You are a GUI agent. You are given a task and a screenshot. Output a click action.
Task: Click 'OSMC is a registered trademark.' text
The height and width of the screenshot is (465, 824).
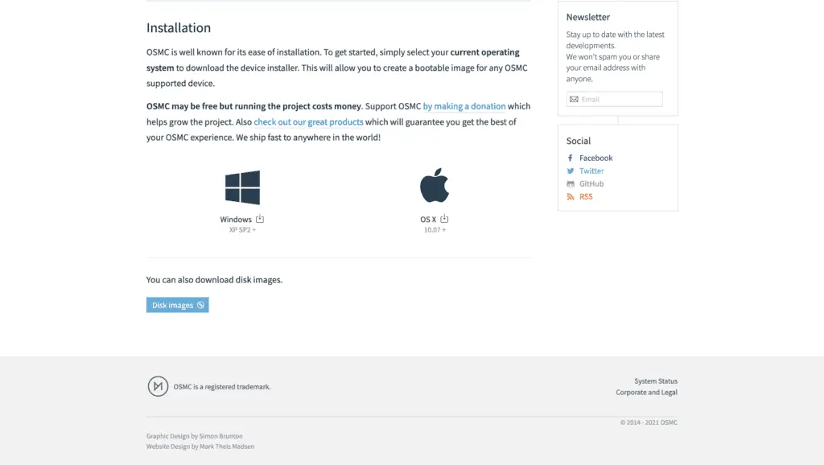[222, 387]
